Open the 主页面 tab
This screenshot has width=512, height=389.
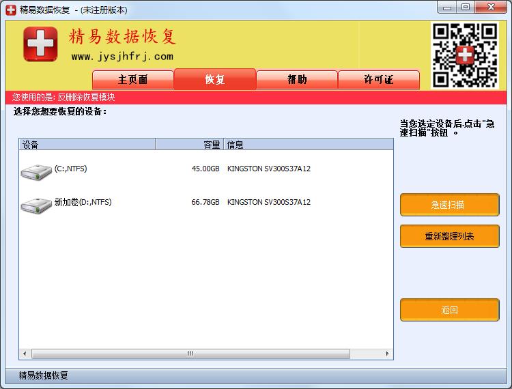tap(133, 79)
